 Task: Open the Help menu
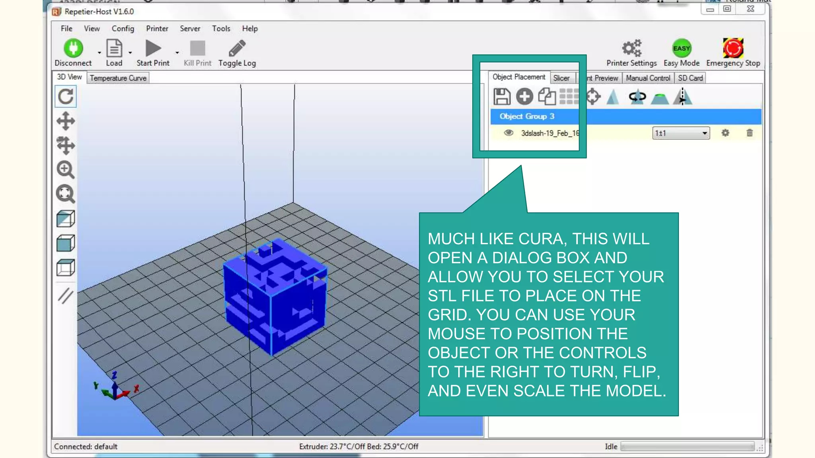pyautogui.click(x=250, y=29)
